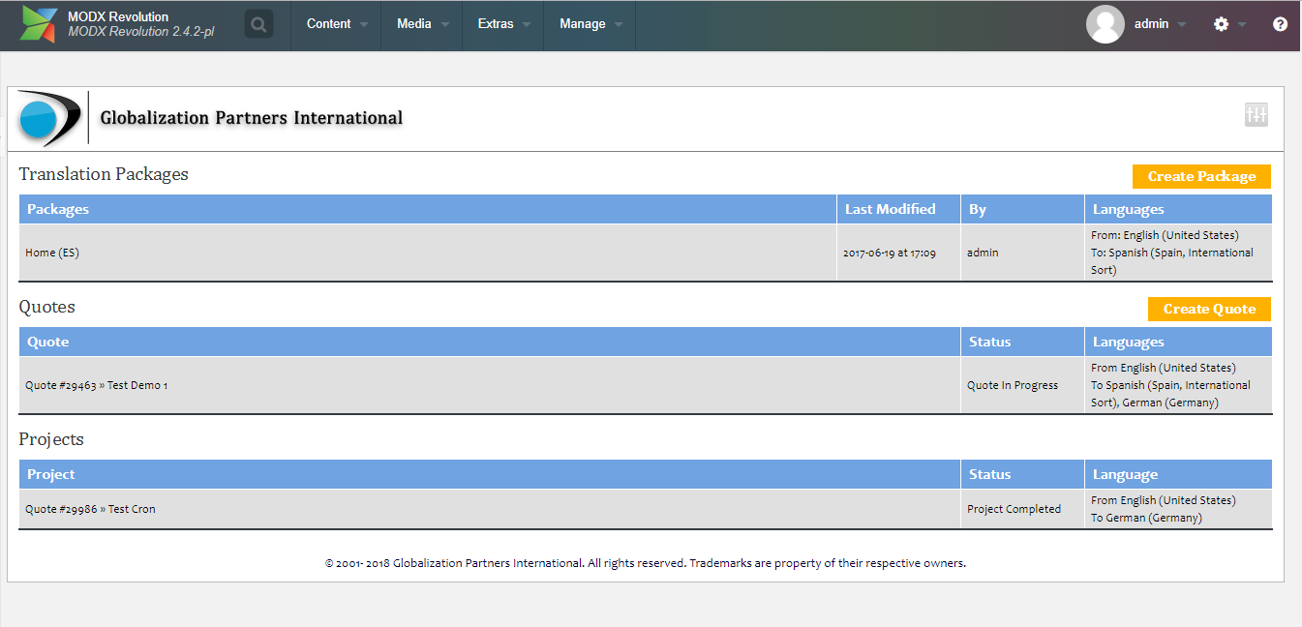Click the Quotes section heading
Screen dimensions: 1302x627
coord(46,307)
